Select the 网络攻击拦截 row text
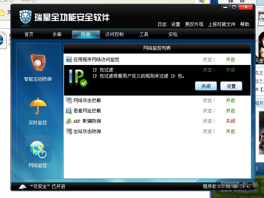 click(x=87, y=101)
